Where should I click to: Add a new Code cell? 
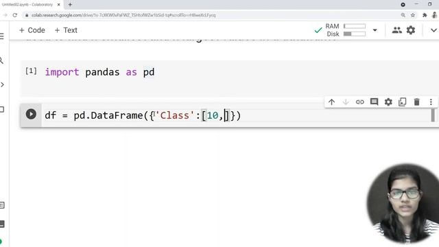[x=32, y=30]
